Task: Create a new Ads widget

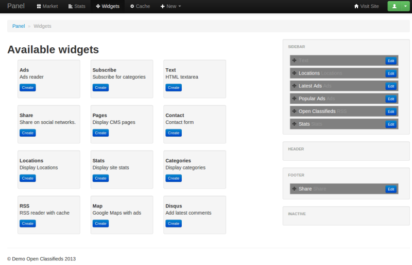Action: coord(28,87)
